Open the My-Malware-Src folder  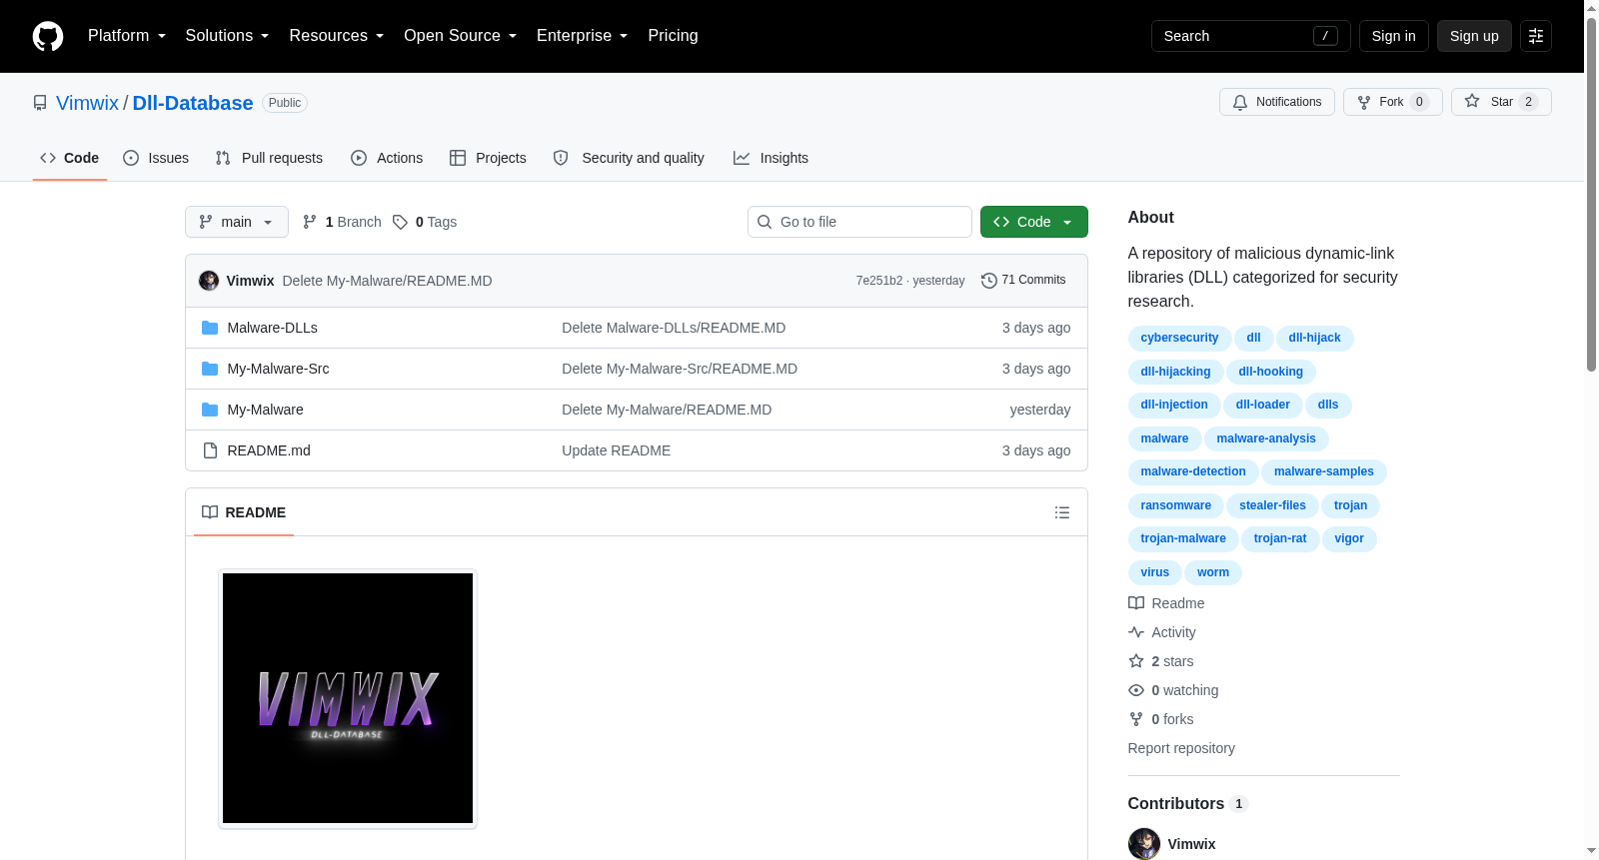coord(278,369)
